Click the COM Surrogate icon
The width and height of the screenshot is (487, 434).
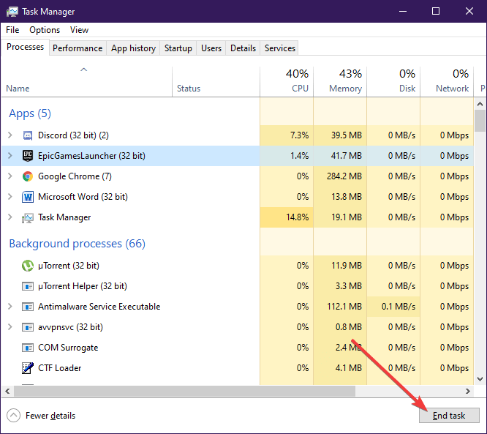(x=28, y=348)
